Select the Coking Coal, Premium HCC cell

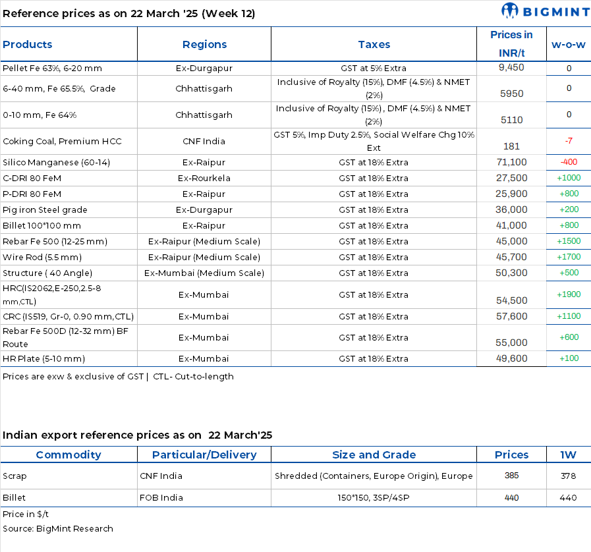pos(62,142)
